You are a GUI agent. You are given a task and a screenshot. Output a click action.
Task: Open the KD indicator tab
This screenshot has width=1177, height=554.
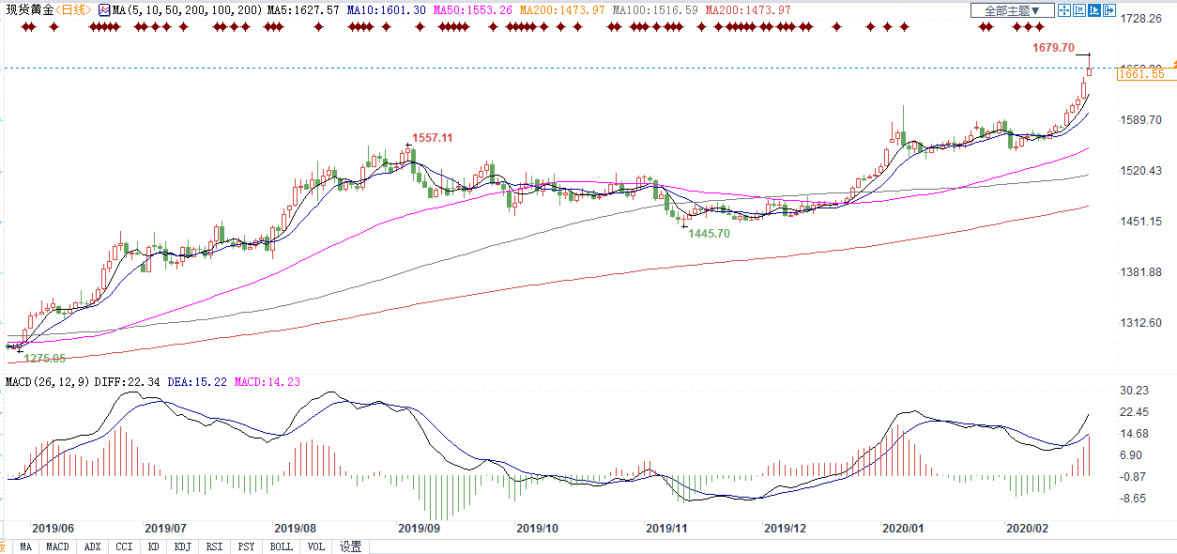[153, 546]
